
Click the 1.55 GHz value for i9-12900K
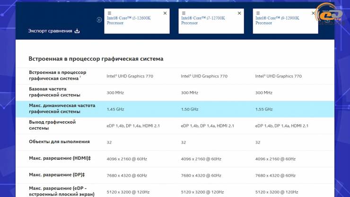point(264,109)
